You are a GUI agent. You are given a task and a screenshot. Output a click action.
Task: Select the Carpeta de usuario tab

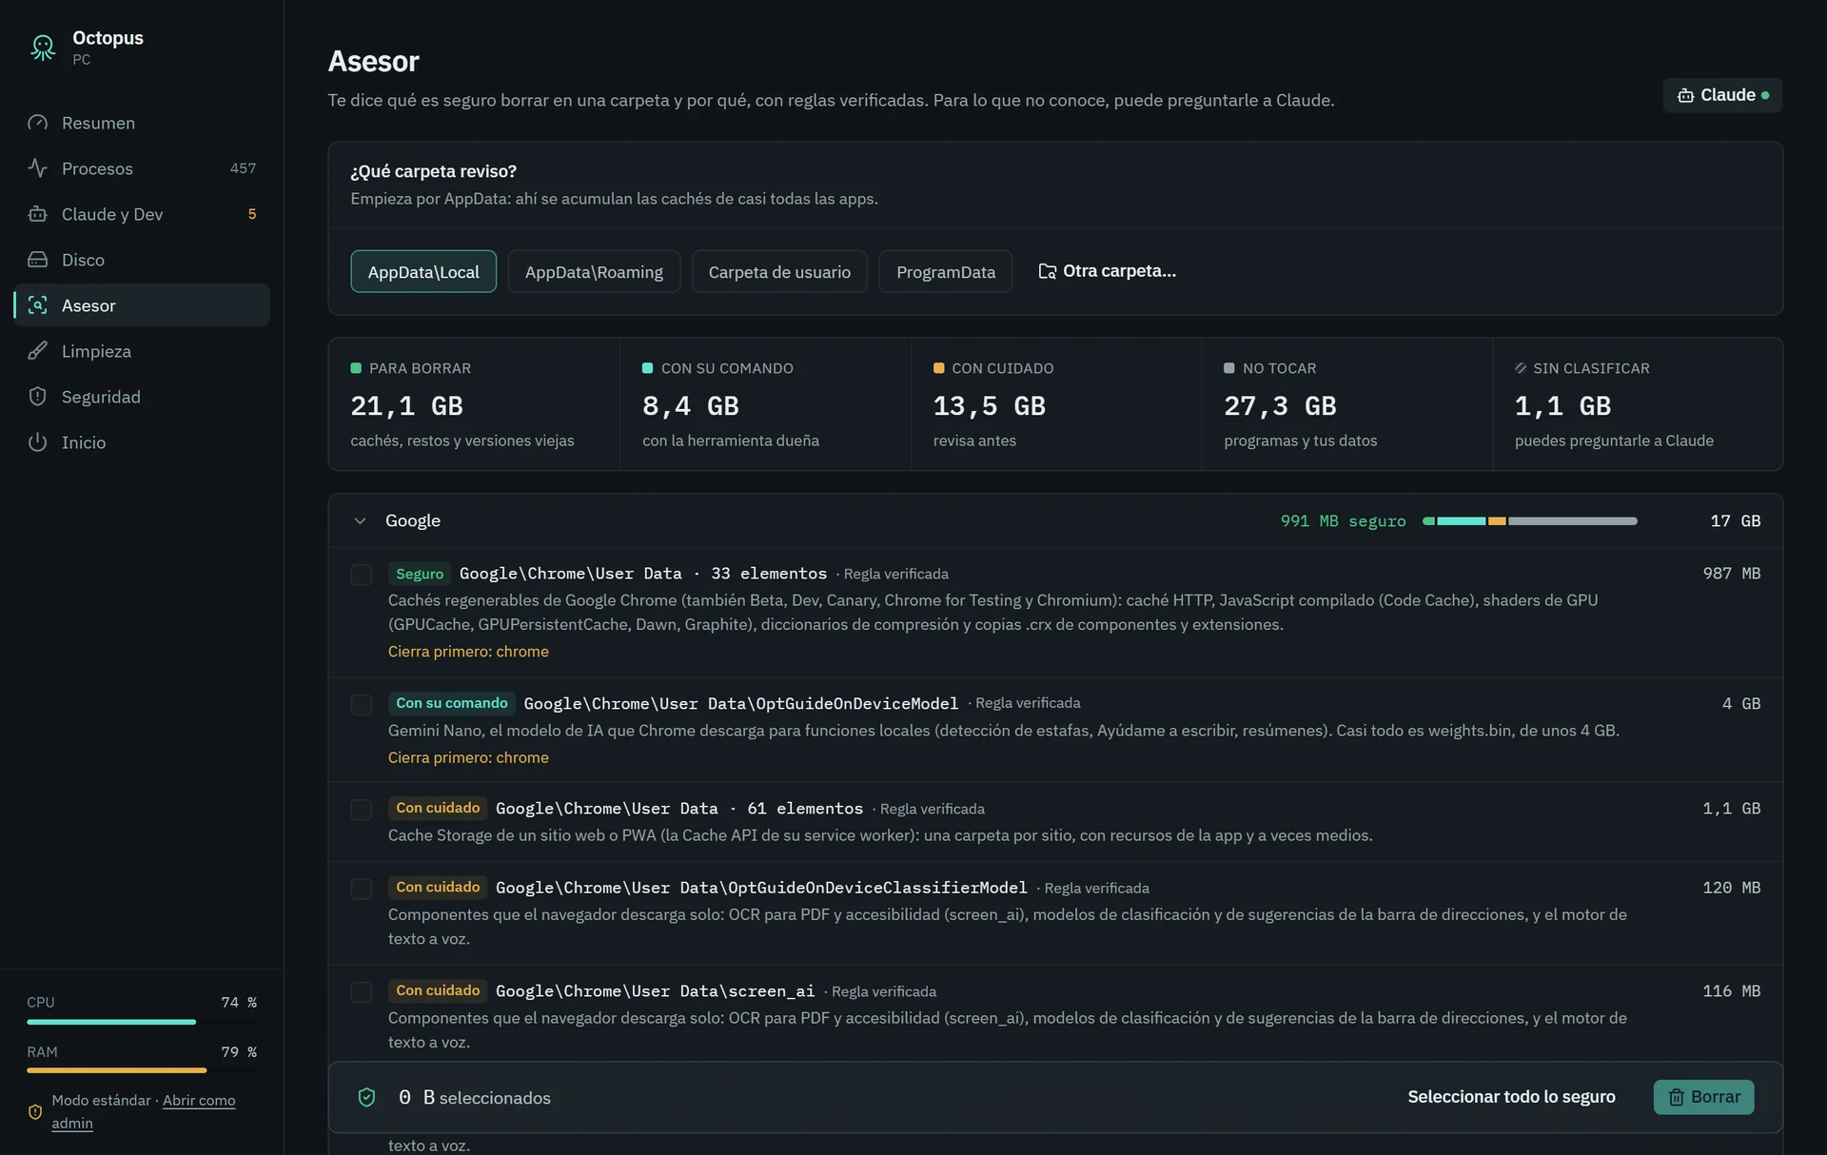pyautogui.click(x=779, y=271)
